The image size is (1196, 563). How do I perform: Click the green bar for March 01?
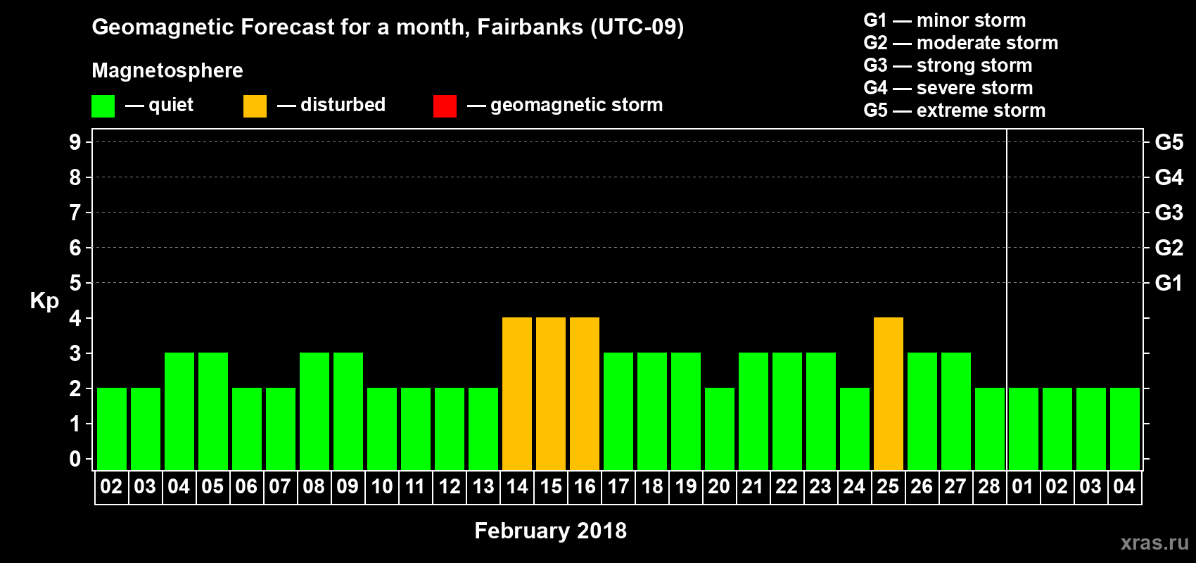(1024, 429)
